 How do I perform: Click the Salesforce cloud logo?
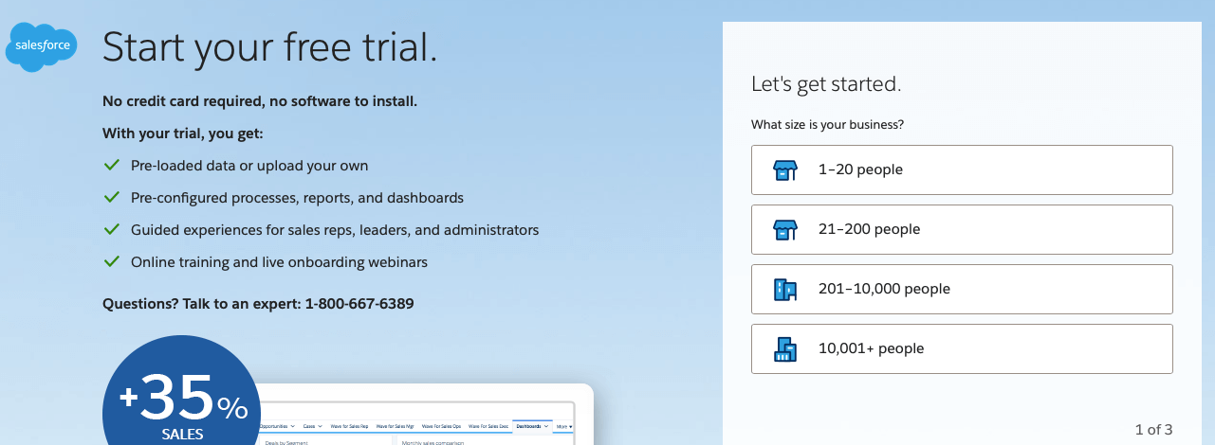[x=41, y=45]
